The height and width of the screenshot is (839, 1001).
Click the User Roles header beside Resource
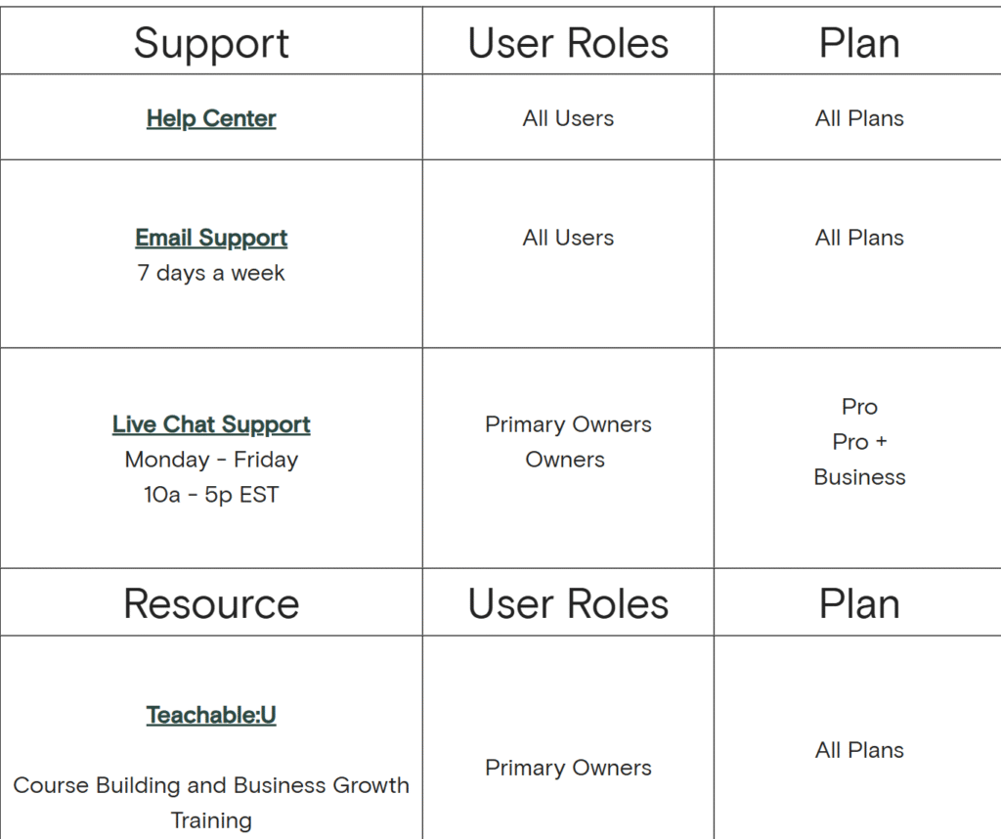(568, 603)
